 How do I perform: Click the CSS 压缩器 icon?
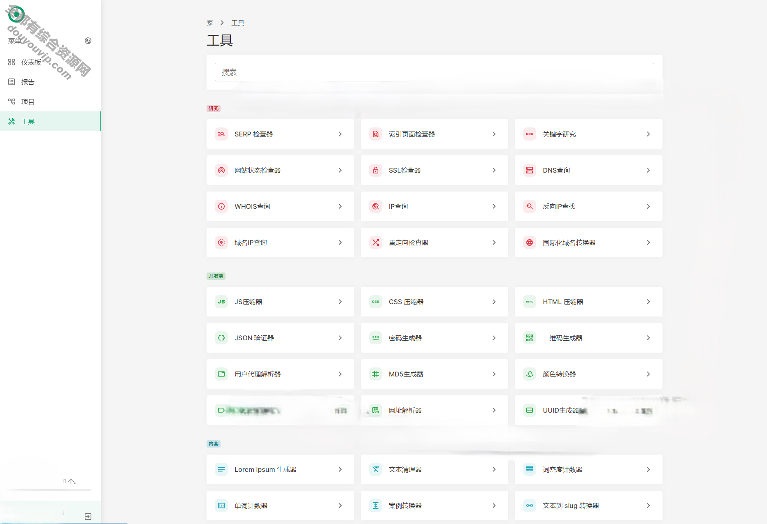376,302
